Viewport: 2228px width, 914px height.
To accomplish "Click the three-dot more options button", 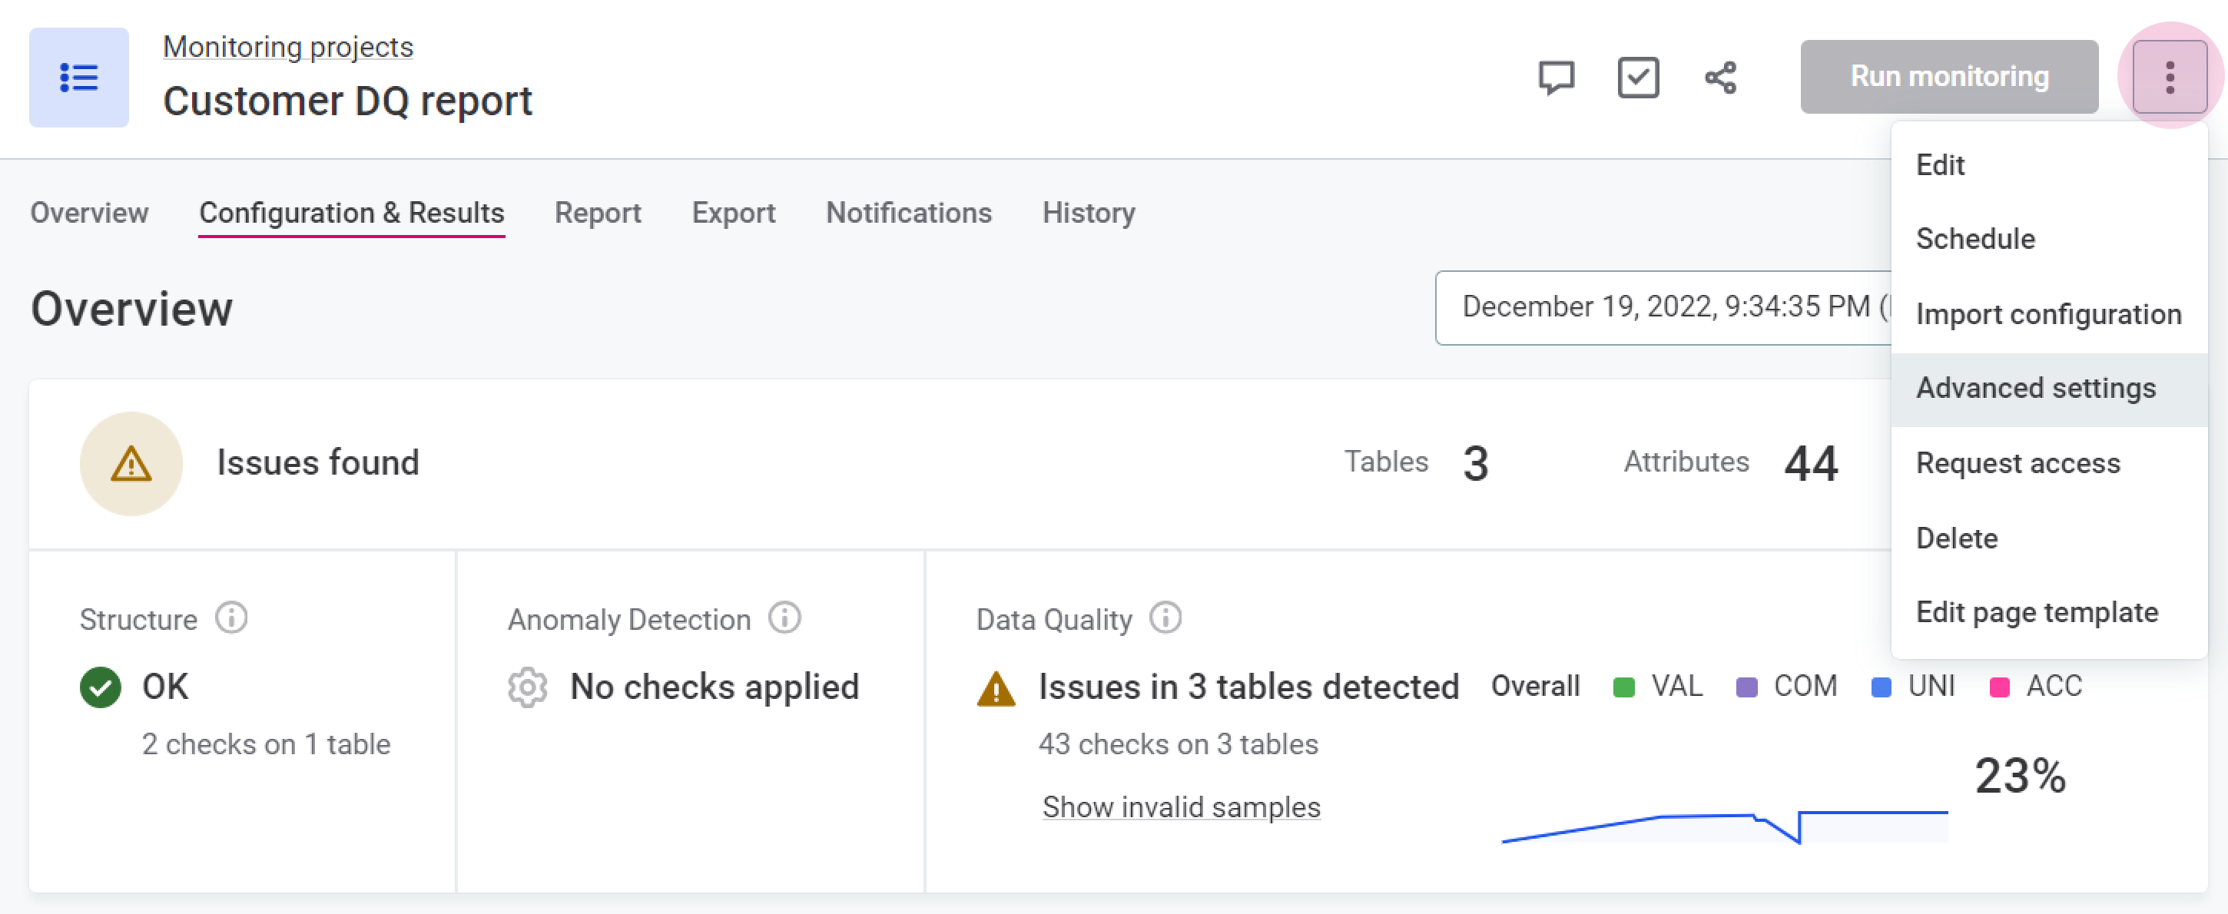I will 2169,78.
